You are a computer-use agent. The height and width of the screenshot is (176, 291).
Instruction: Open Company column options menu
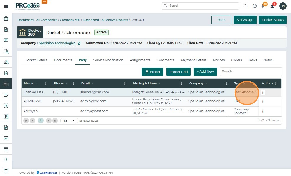226,83
